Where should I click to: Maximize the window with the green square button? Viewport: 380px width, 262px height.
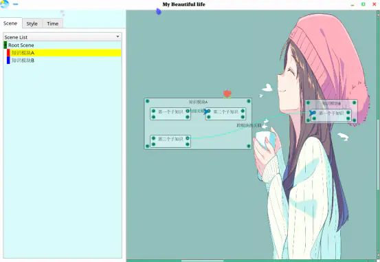coord(364,4)
